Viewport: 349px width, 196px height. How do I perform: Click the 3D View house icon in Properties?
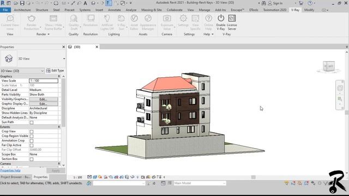pyautogui.click(x=9, y=58)
